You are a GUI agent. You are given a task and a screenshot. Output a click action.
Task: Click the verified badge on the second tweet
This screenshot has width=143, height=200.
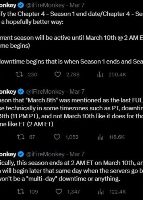click(x=21, y=92)
